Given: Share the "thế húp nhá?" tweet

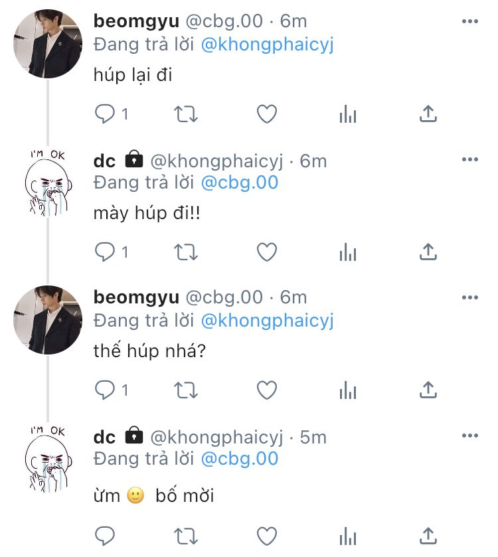Looking at the screenshot, I should coord(428,390).
